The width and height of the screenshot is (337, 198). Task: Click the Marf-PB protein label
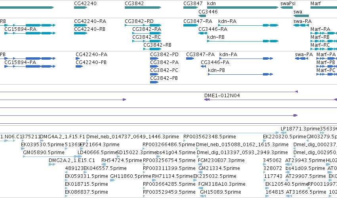[326, 62]
